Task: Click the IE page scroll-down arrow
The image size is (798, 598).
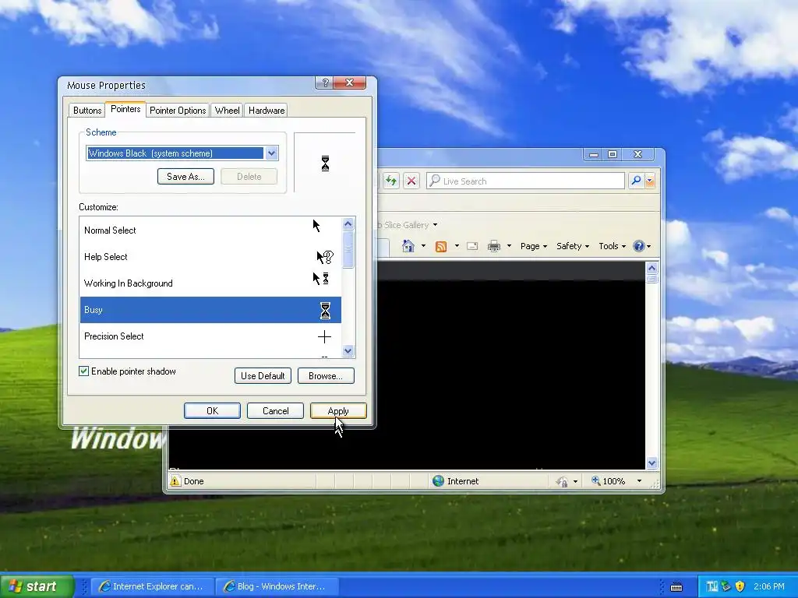Action: (652, 463)
